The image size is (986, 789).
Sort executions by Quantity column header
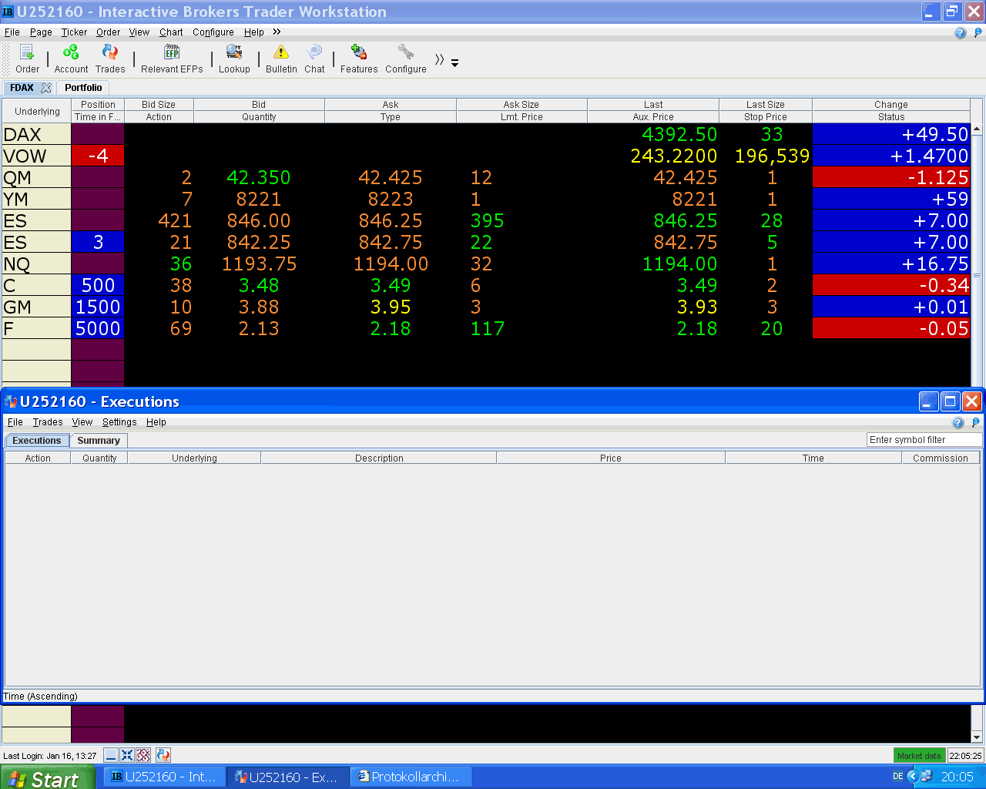[x=99, y=458]
